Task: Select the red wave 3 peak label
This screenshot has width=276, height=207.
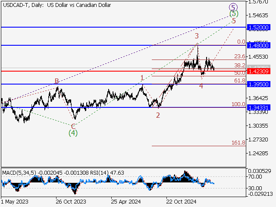Action: tap(196, 36)
